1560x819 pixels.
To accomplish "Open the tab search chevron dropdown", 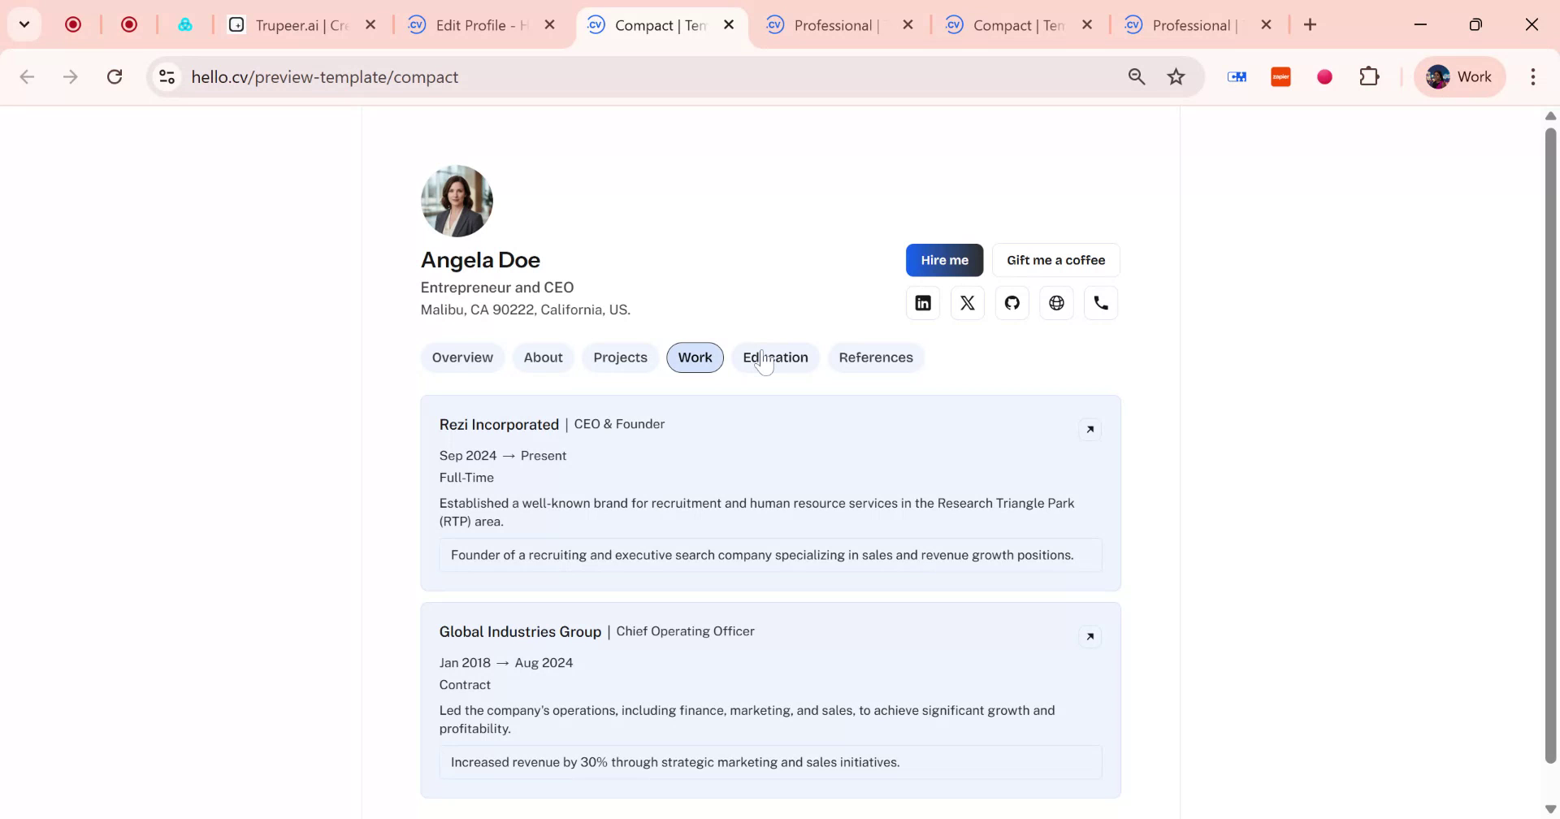I will pyautogui.click(x=24, y=24).
